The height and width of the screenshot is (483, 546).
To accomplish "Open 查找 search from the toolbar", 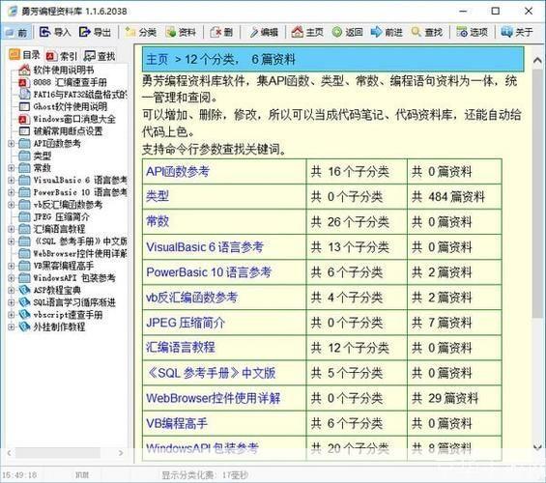I will tap(427, 33).
